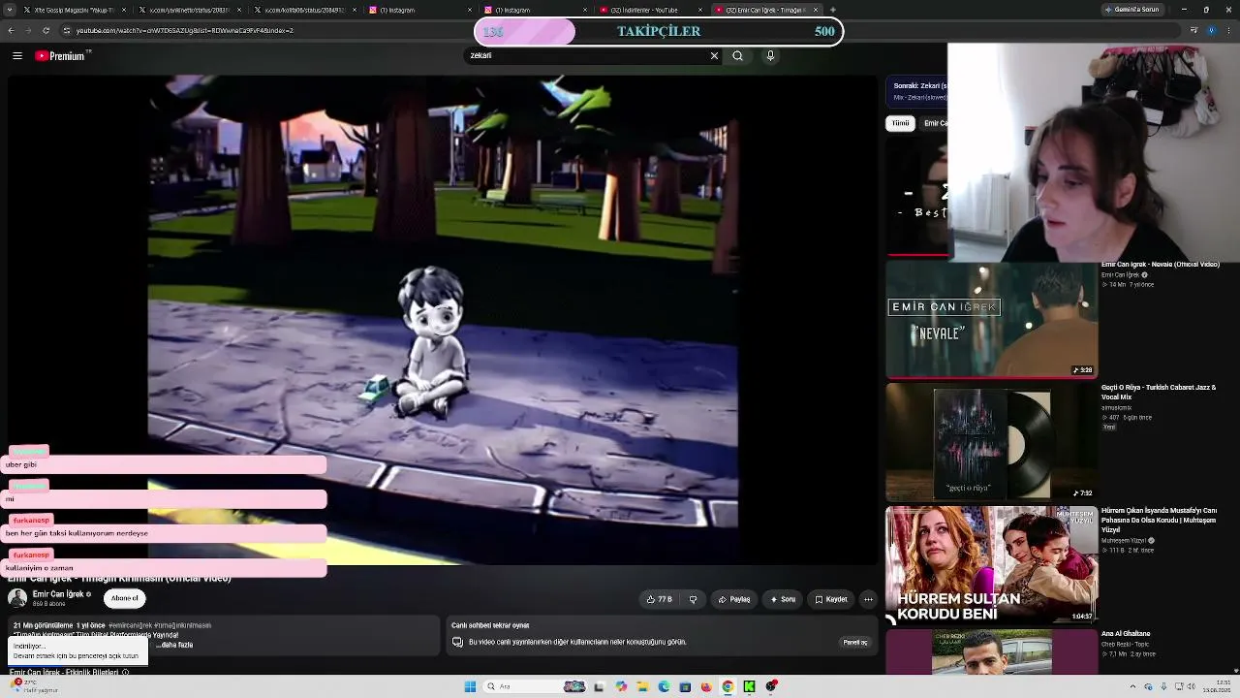
Task: Open 'Hürrem Çıkan İsyanda' video title
Action: pyautogui.click(x=1159, y=520)
